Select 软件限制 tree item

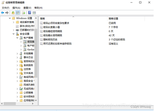[29, 97]
